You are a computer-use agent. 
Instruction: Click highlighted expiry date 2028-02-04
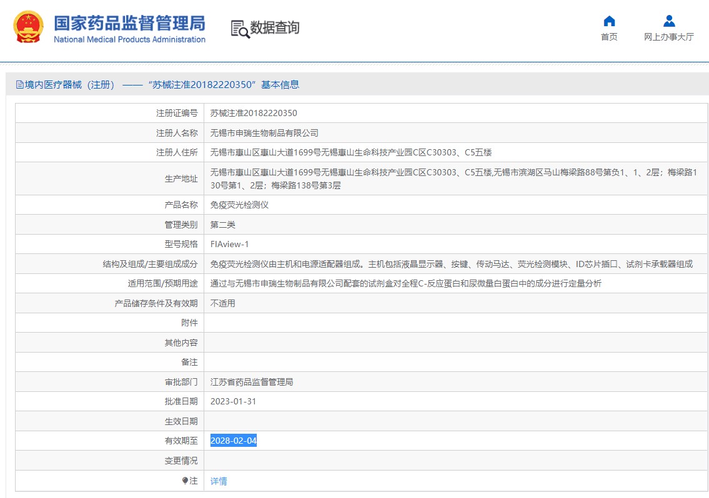234,441
